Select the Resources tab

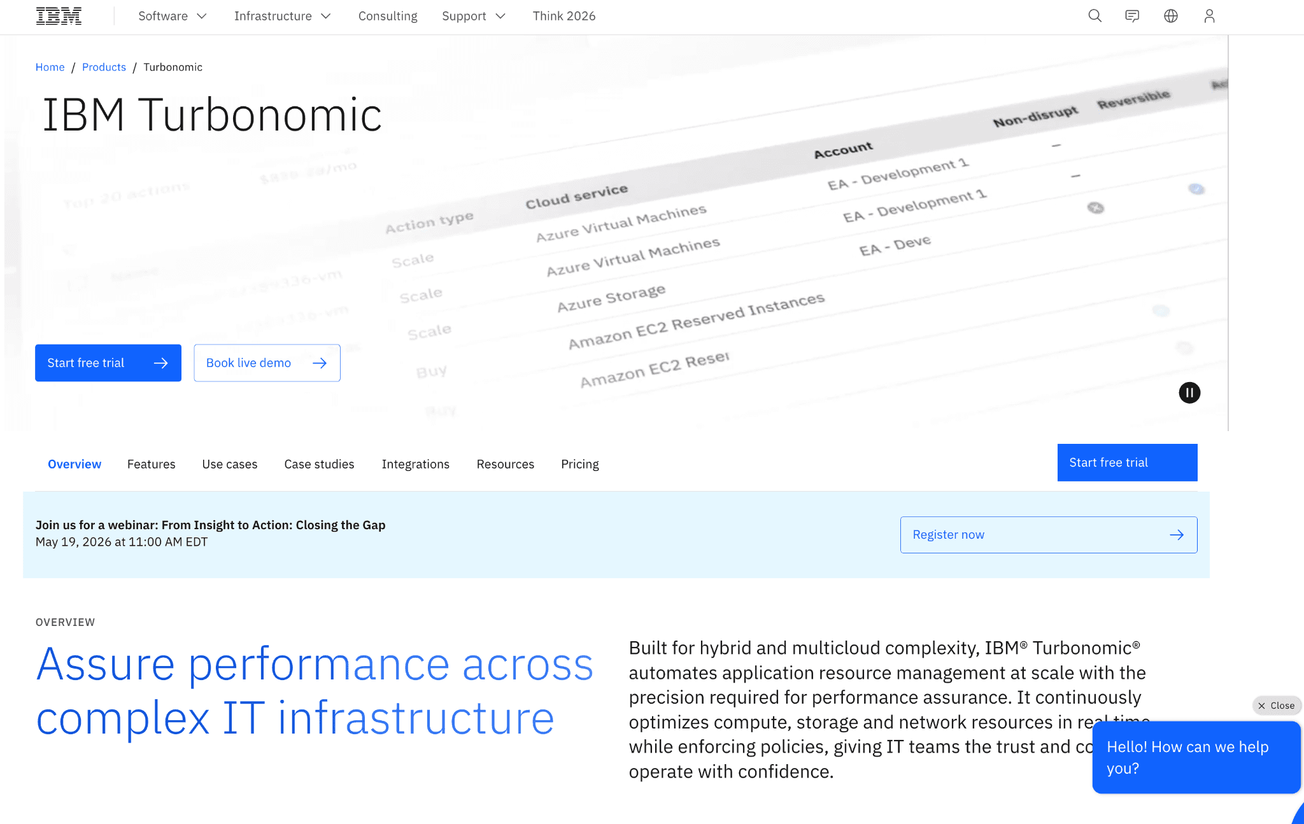pos(505,464)
